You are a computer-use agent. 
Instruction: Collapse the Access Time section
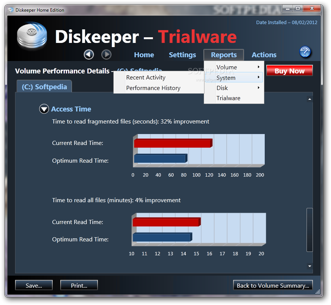pyautogui.click(x=44, y=109)
